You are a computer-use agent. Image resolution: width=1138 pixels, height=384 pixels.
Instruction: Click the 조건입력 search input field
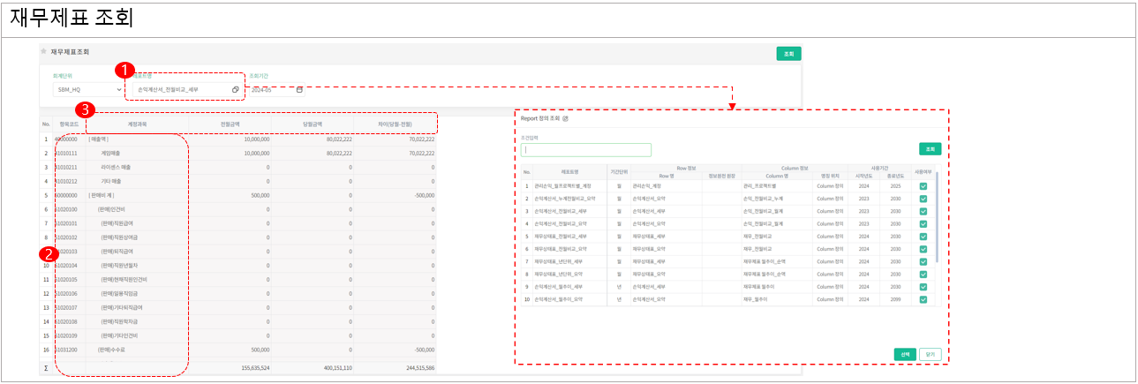click(x=586, y=150)
